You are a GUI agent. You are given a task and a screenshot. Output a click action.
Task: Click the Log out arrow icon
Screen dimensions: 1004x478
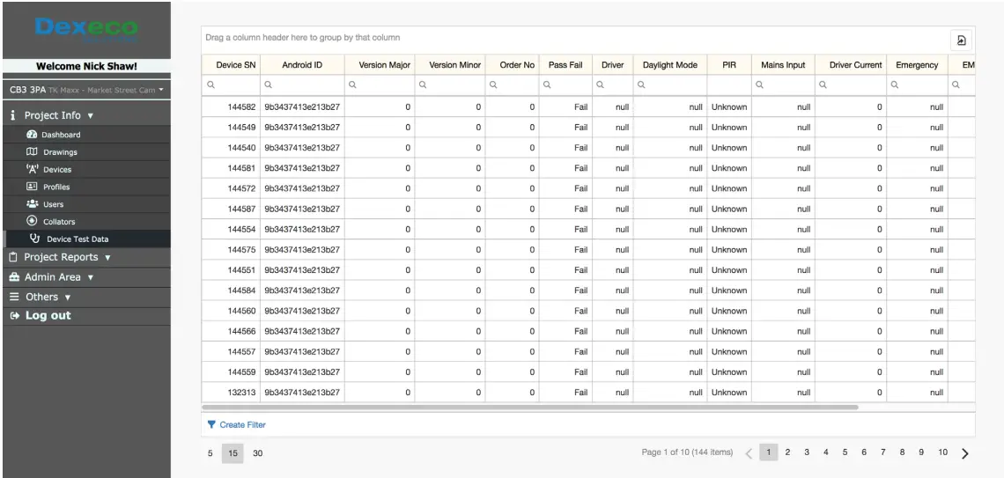point(15,315)
